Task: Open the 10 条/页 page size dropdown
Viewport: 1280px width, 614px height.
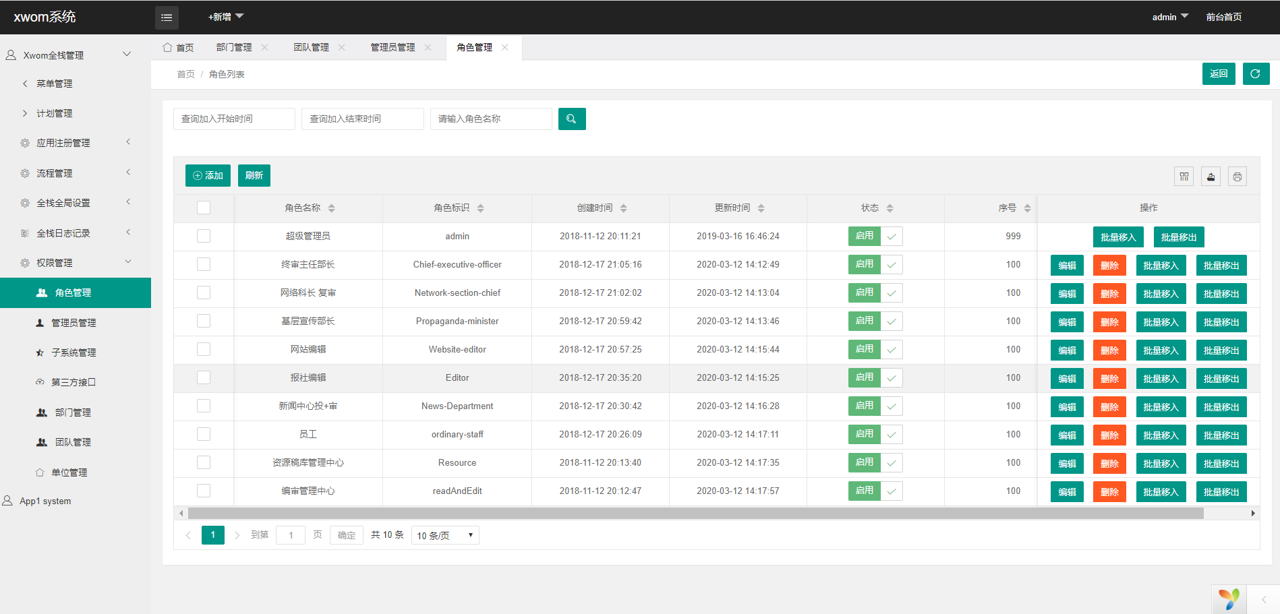Action: point(445,535)
